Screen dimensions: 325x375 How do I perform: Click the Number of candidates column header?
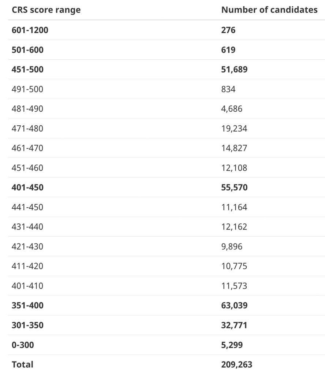click(x=269, y=10)
